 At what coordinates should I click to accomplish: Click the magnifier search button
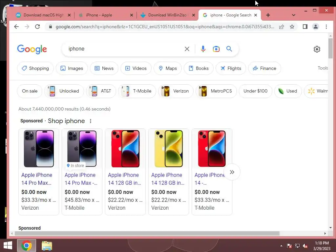pos(229,49)
